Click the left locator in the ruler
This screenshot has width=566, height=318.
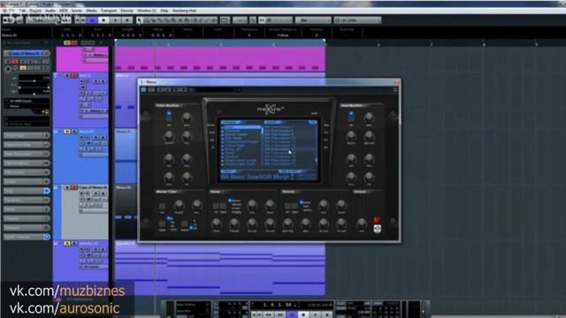point(116,41)
